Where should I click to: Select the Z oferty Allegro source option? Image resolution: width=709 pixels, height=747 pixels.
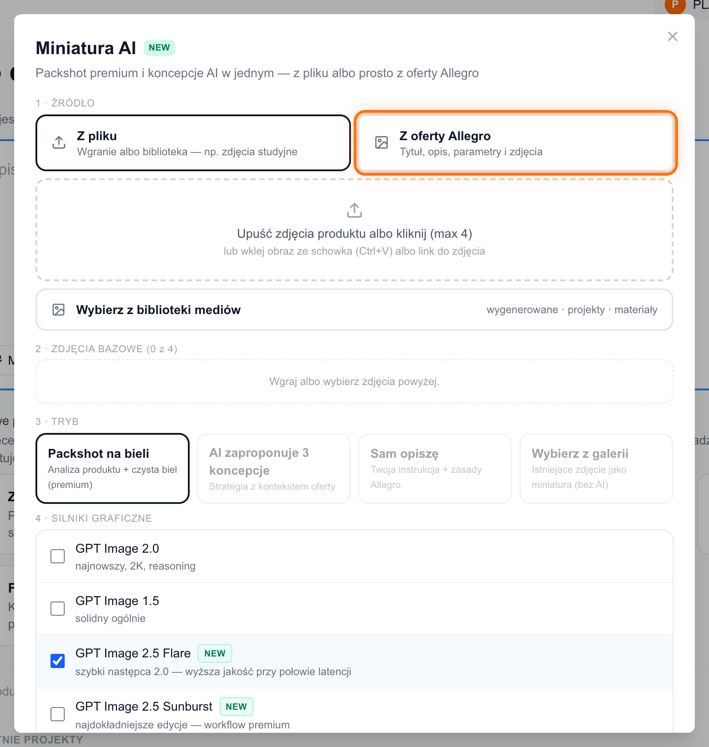tap(516, 143)
